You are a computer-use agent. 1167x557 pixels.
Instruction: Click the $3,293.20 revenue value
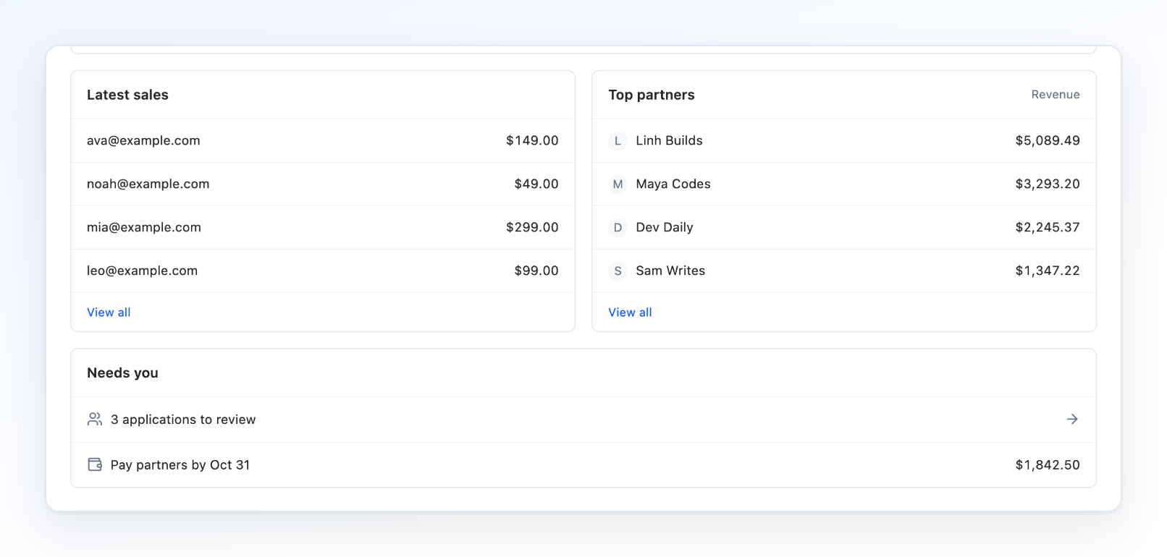click(x=1048, y=184)
